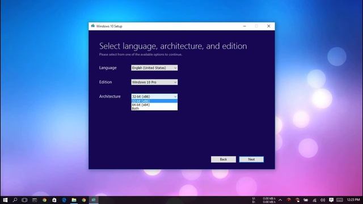363x204 pixels.
Task: Collapse the Architecture dropdown arrow
Action: click(175, 96)
